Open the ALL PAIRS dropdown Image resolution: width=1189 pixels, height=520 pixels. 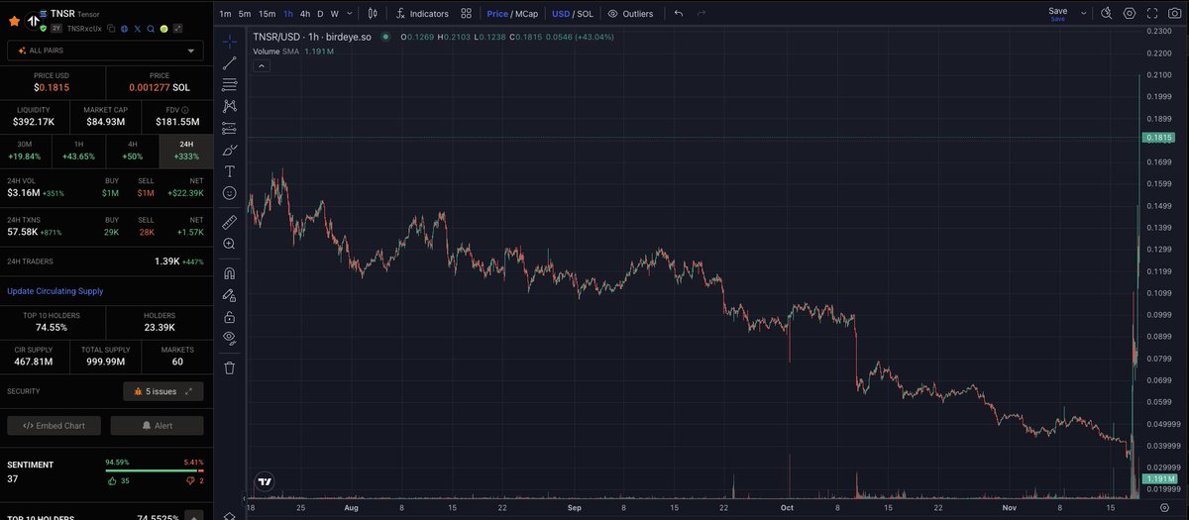coord(105,50)
